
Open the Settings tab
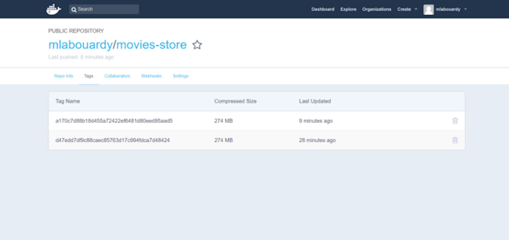[181, 76]
